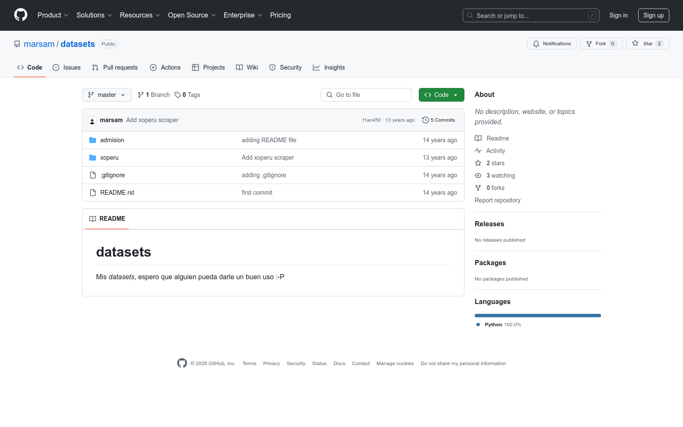Switch to the Actions tab

(165, 67)
